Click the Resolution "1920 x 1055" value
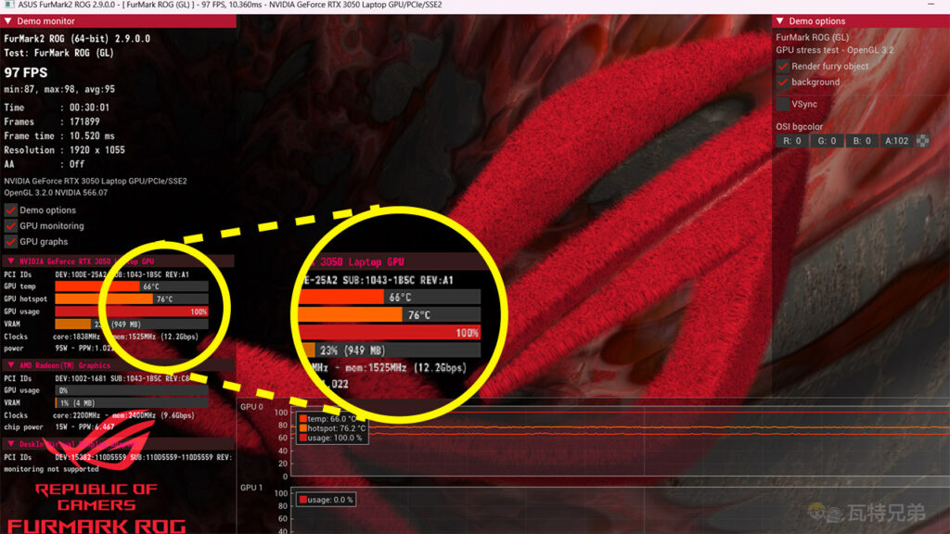This screenshot has width=950, height=534. click(96, 150)
